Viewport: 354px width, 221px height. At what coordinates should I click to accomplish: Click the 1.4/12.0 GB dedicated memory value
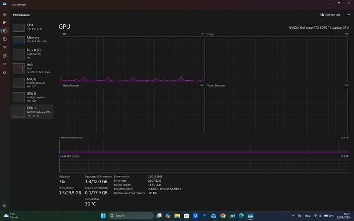tap(96, 182)
